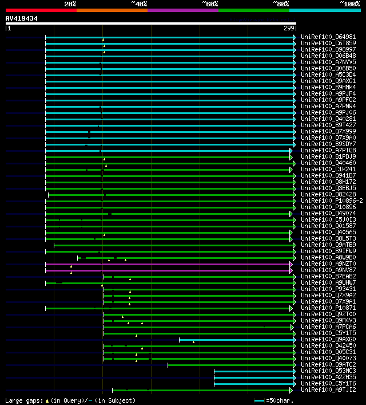Click UniRef100_Q53MC3 label
Screen dimensions: 366x405
coord(328,371)
